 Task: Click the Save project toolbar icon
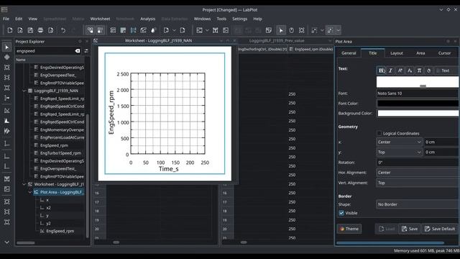point(30,30)
